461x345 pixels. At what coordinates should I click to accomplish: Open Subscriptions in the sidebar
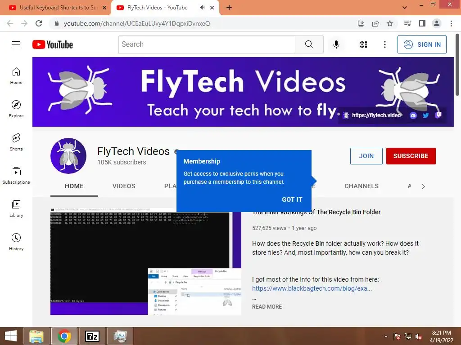pos(16,176)
